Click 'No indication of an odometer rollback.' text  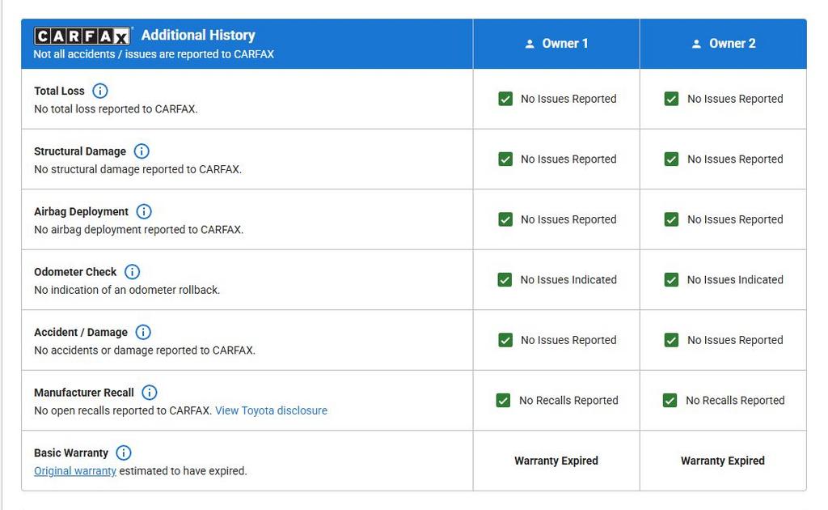127,290
